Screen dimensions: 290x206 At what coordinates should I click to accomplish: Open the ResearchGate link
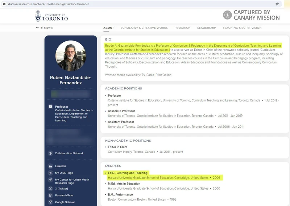click(x=64, y=195)
